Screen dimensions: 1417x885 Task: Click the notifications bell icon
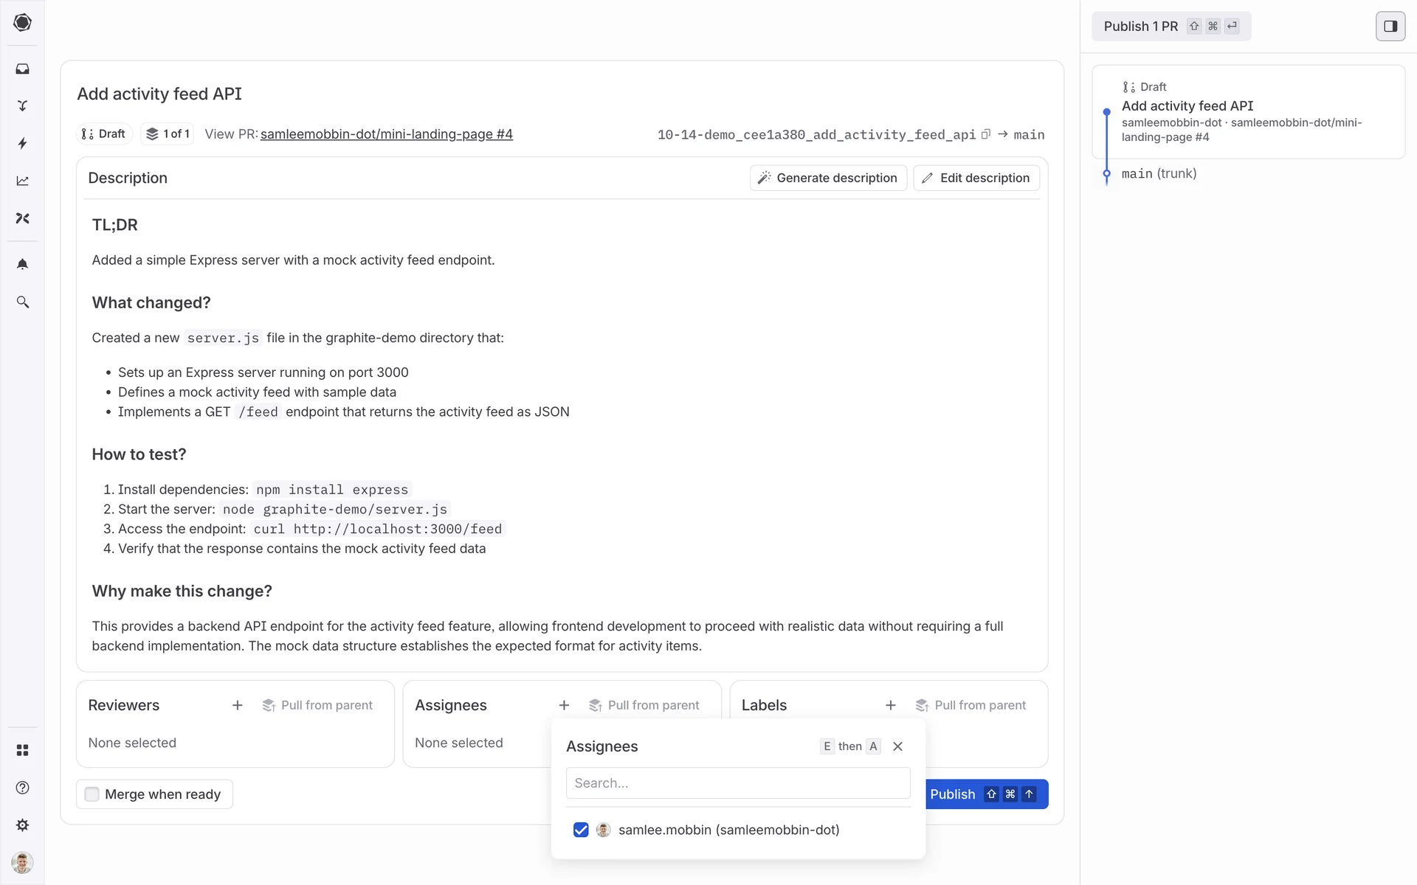click(x=23, y=264)
